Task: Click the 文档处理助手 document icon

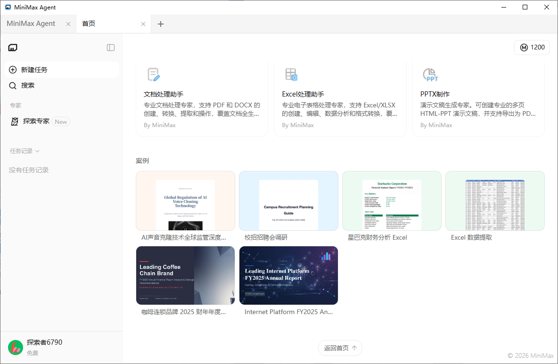Action: click(154, 74)
